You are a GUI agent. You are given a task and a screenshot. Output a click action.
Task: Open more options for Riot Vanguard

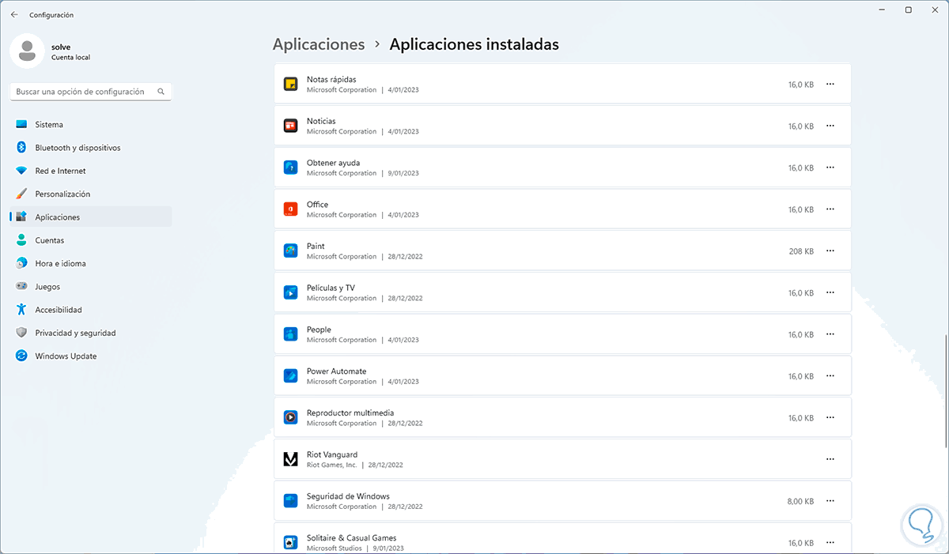830,459
